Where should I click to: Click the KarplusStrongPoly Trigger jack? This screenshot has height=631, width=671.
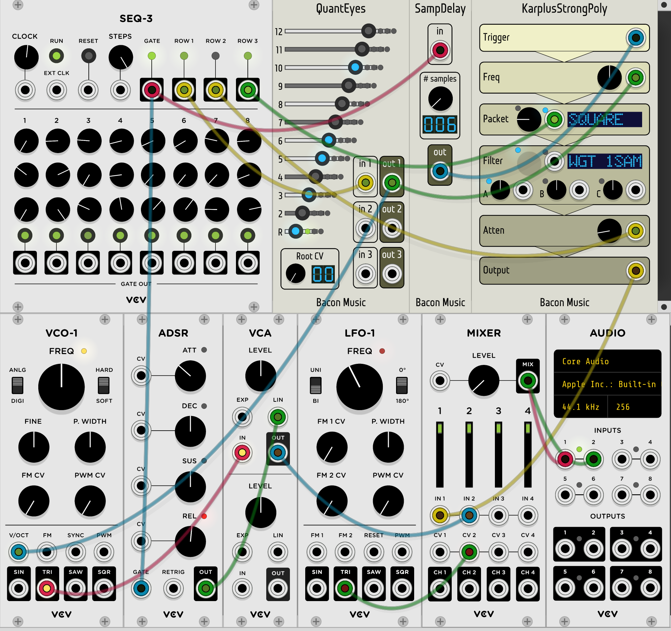(636, 38)
